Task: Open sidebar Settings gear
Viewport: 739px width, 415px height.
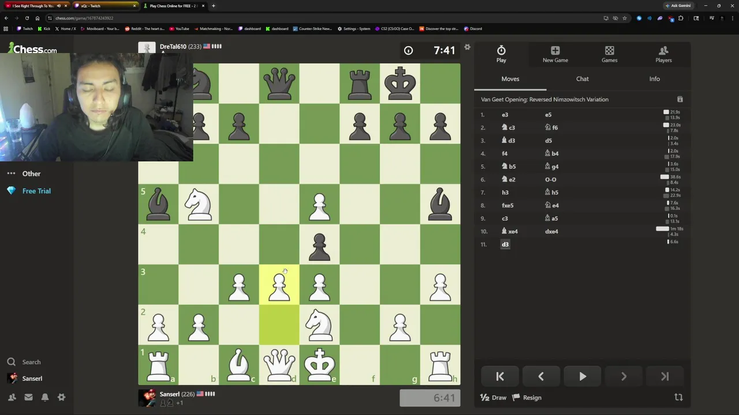Action: 61,397
